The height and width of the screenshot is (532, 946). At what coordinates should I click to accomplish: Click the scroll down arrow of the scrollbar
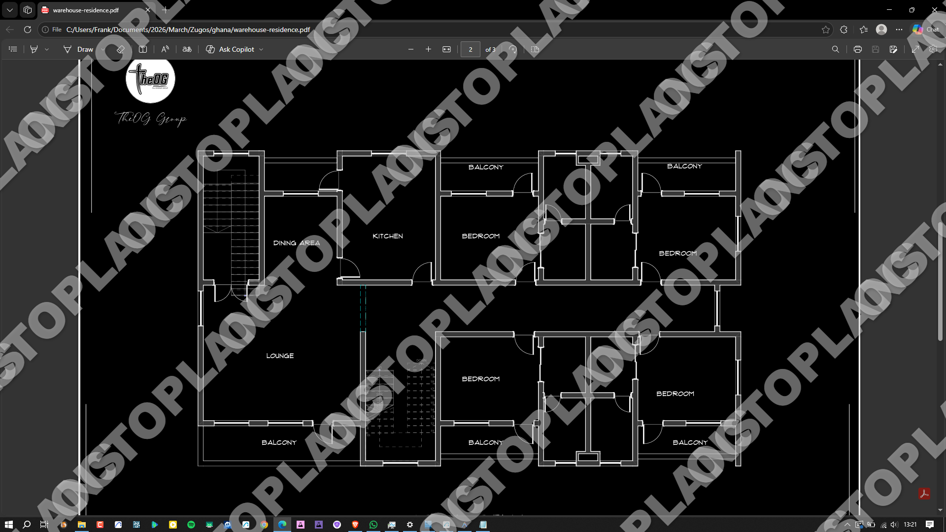(941, 510)
